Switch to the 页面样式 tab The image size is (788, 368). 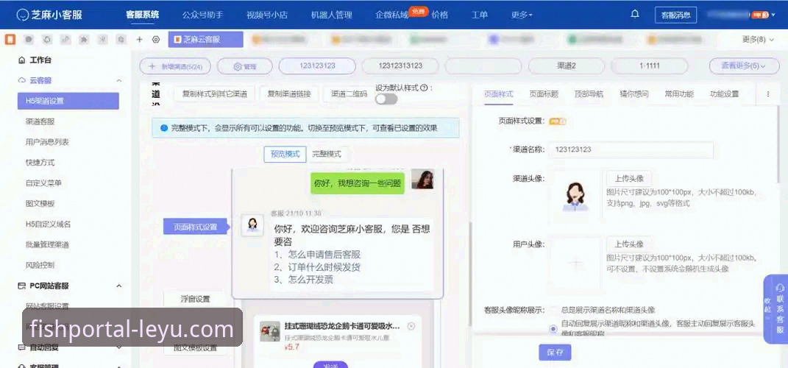(x=499, y=94)
